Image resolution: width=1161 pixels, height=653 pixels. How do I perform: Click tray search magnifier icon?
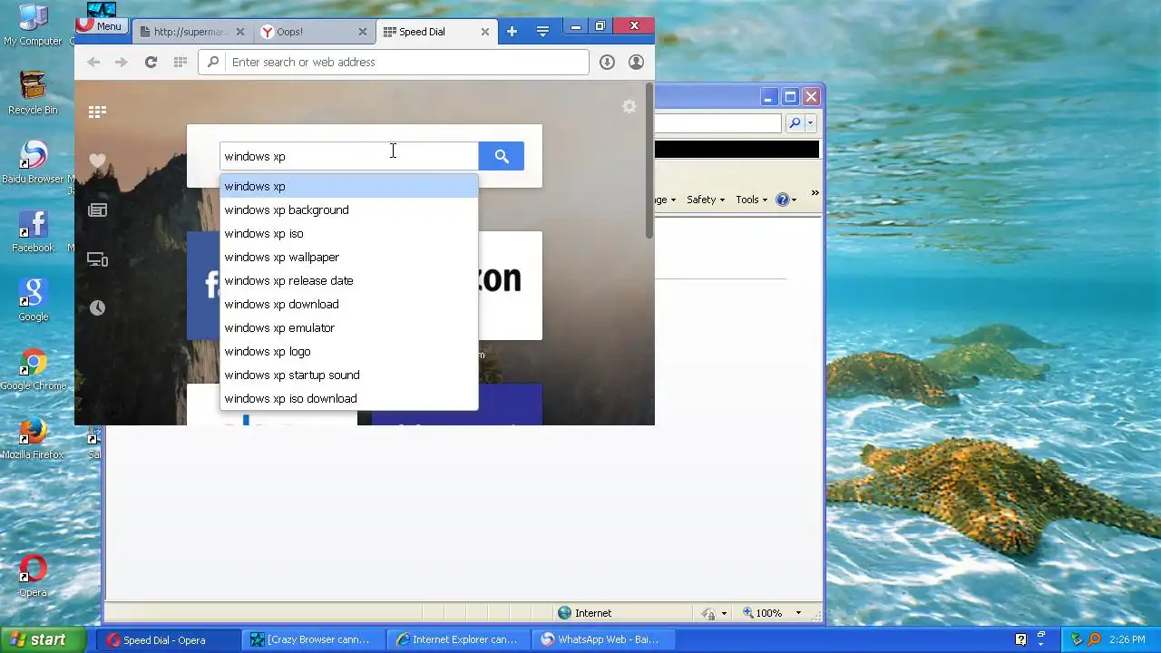click(1094, 639)
